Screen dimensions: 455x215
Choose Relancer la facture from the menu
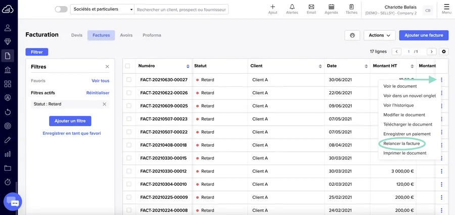(401, 144)
